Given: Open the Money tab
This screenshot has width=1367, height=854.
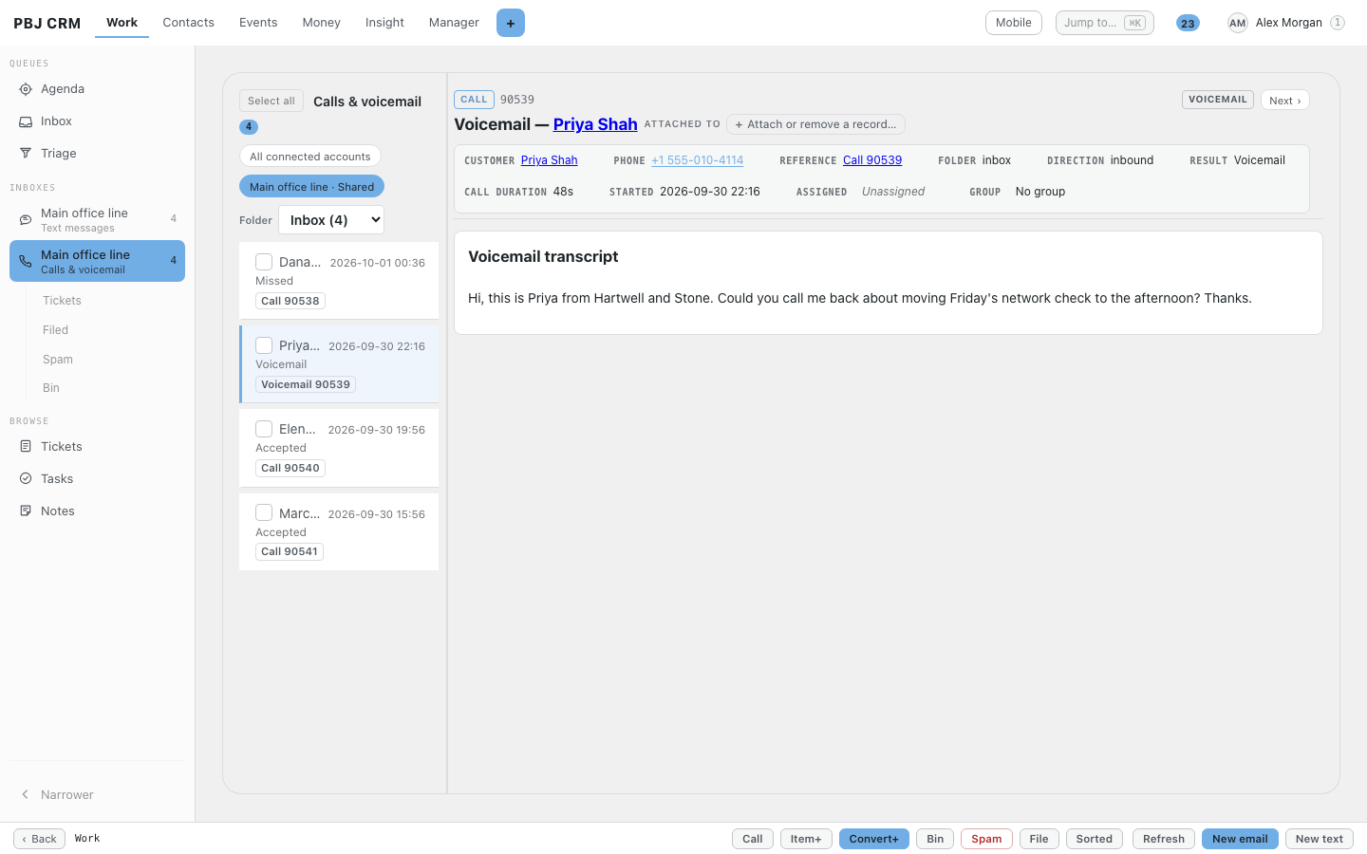Looking at the screenshot, I should point(322,23).
